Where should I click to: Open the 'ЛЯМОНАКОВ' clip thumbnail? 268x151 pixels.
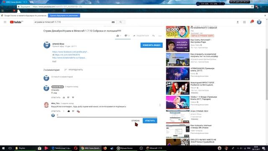178,74
